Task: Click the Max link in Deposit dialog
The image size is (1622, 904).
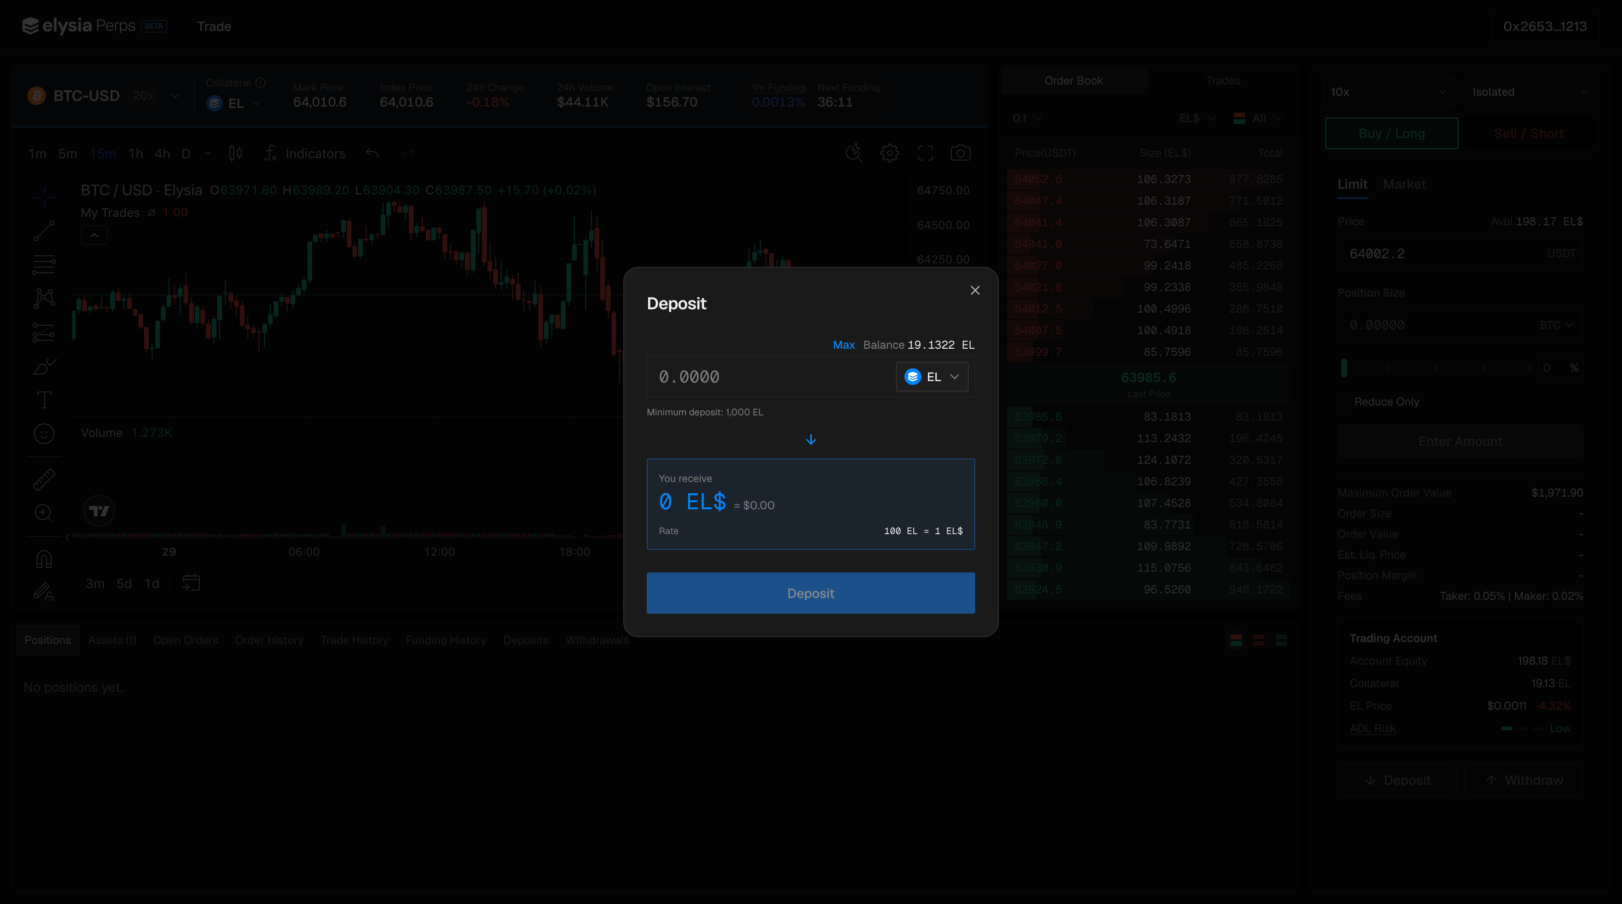Action: coord(844,345)
